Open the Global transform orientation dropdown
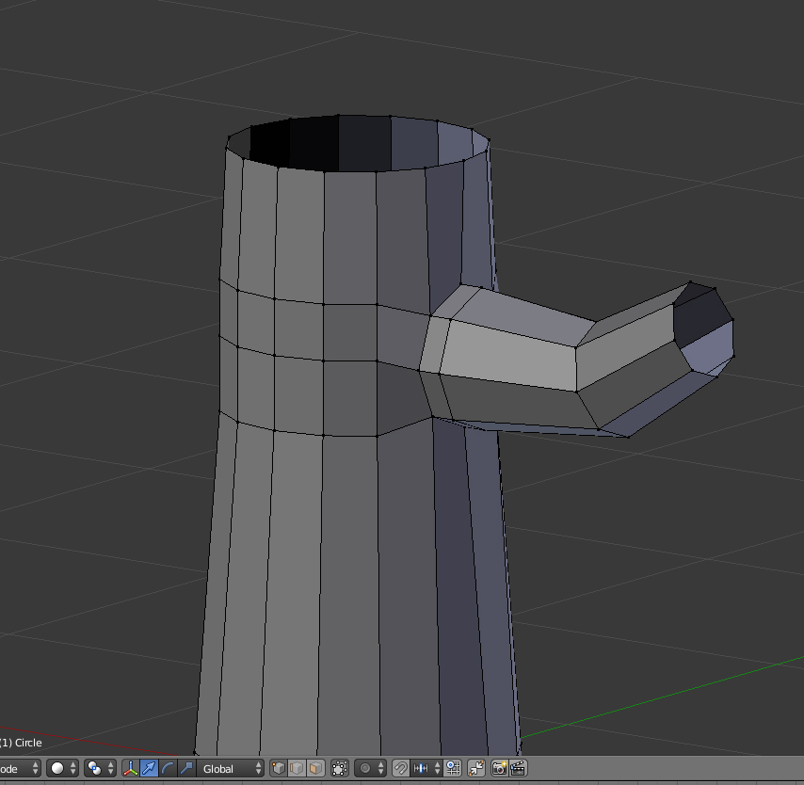 (232, 768)
